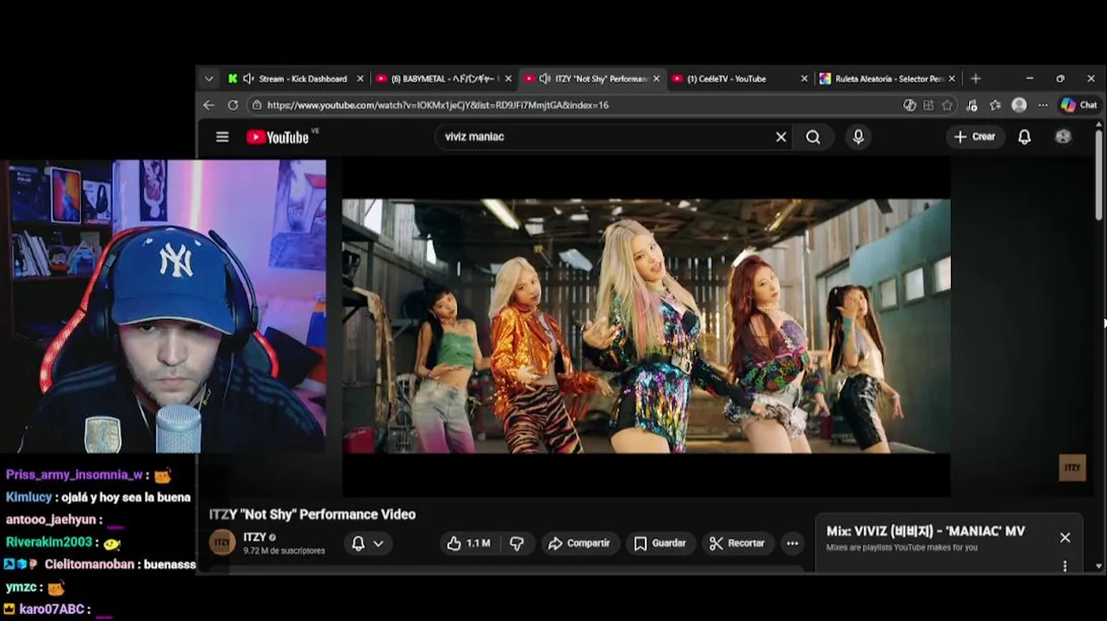This screenshot has height=621, width=1107.
Task: Click the ITZY watermark in video corner
Action: coord(1072,468)
